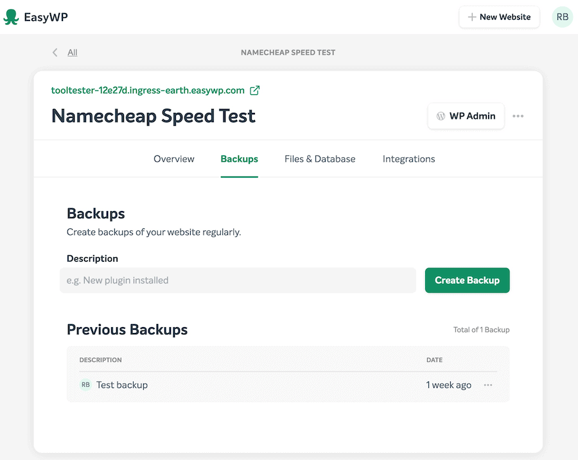Click the DATE column header
This screenshot has height=460, width=578.
434,360
